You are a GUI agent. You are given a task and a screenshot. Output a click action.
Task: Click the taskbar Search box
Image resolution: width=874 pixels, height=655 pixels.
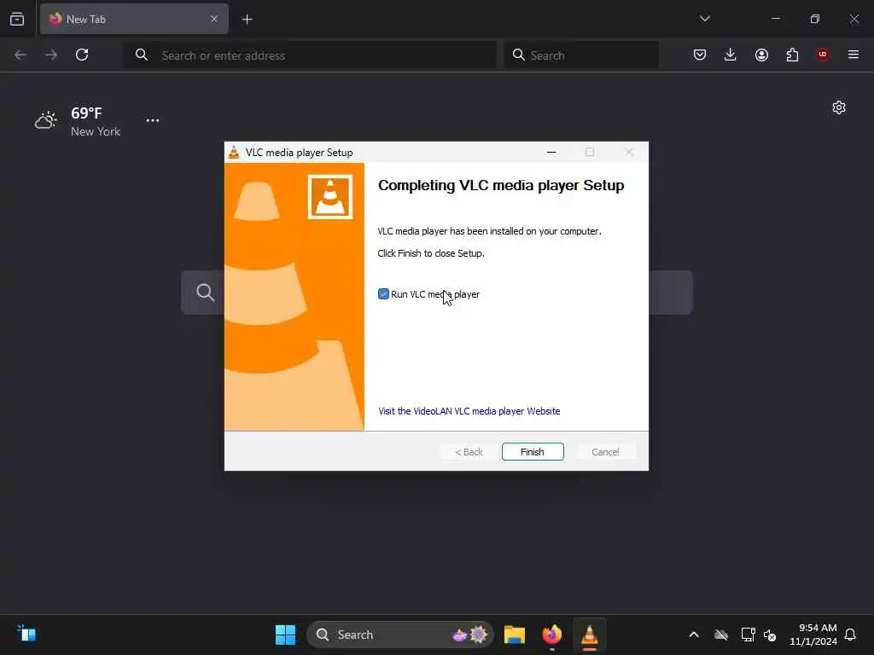click(400, 635)
